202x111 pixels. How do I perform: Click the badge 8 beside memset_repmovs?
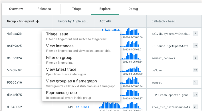pos(195,58)
